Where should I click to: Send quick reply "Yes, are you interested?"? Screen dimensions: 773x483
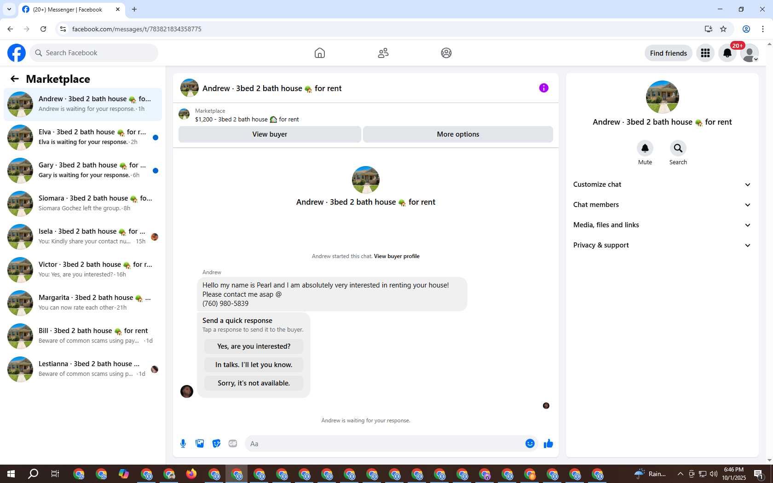[x=254, y=346]
